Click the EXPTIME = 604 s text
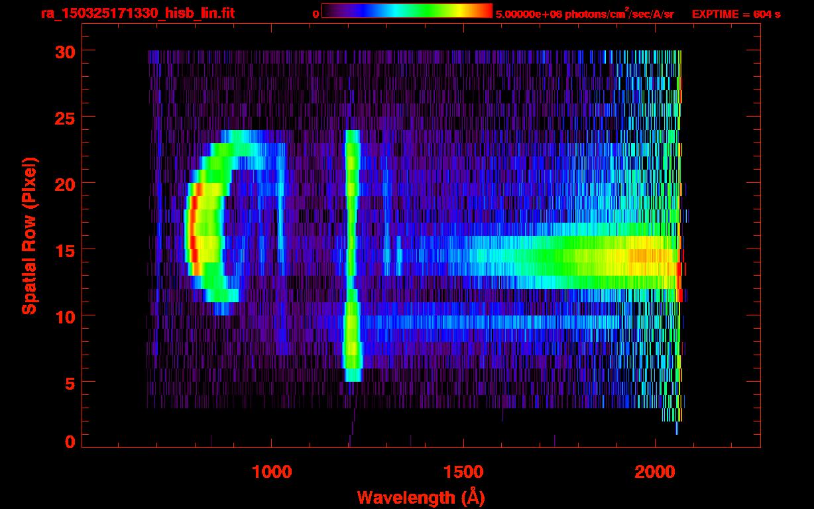 click(x=736, y=14)
